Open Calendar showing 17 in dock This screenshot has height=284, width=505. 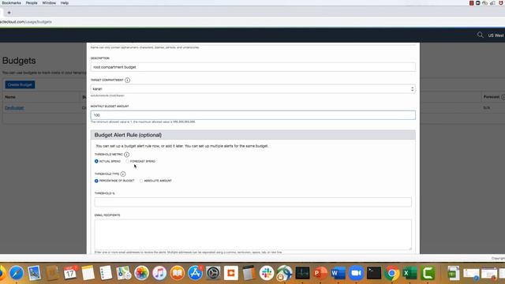(70, 273)
